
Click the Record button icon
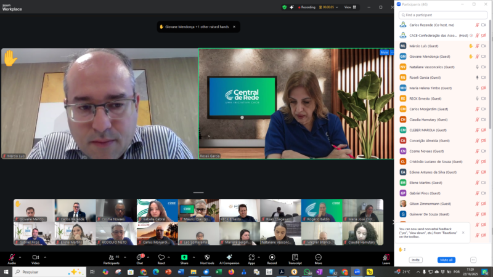click(x=272, y=259)
